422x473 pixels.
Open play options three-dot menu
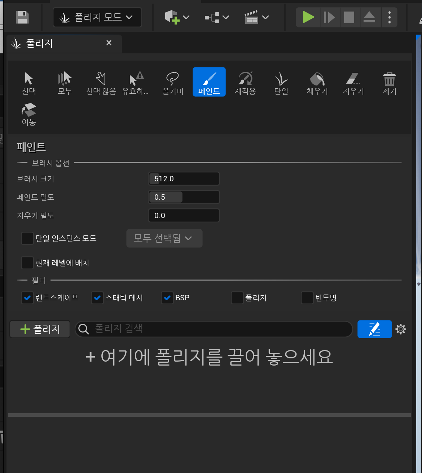[389, 17]
